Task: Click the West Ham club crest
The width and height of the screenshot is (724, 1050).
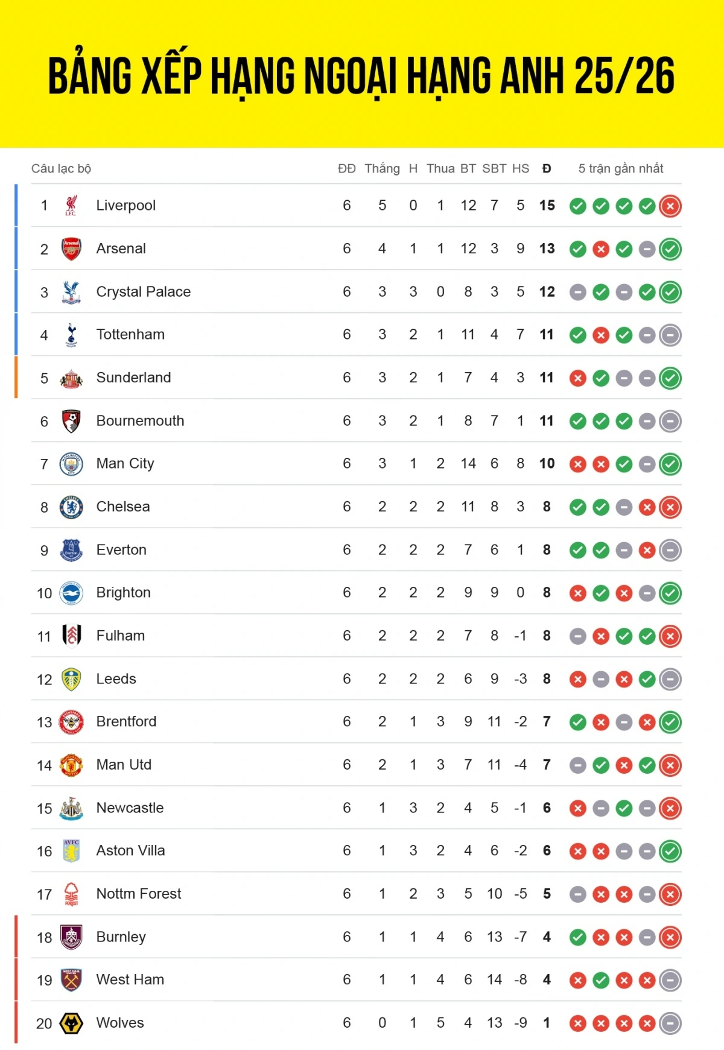Action: click(x=71, y=980)
